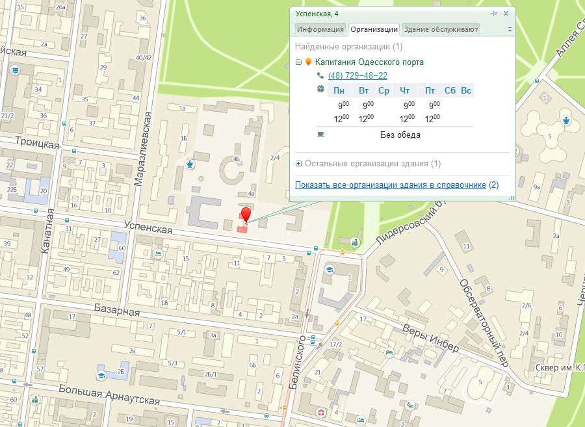Screen dimensions: 585x427
Task: Click the bus stop icon above building 31
Action: [x=67, y=221]
